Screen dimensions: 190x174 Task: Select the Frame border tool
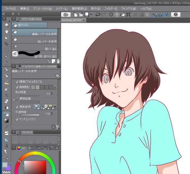point(6,133)
